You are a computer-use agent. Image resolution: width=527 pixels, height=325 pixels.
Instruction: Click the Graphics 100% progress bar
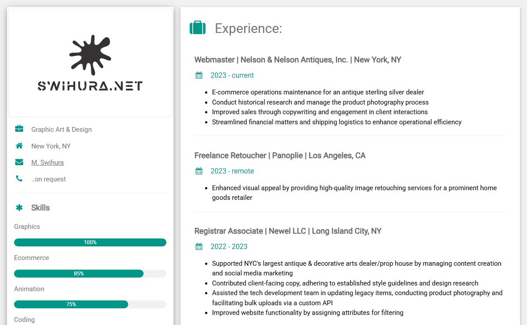90,242
